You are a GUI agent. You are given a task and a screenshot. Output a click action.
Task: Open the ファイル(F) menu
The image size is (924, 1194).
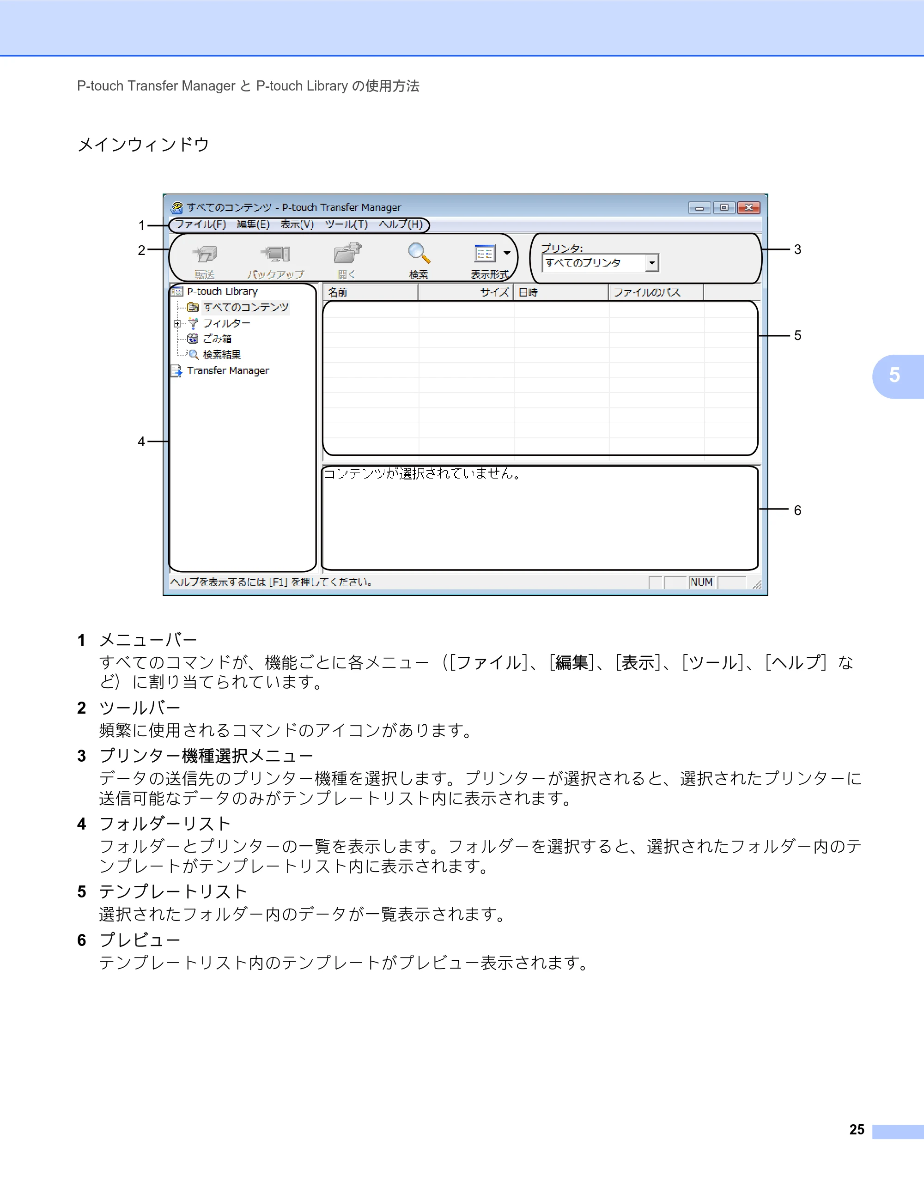tap(200, 224)
